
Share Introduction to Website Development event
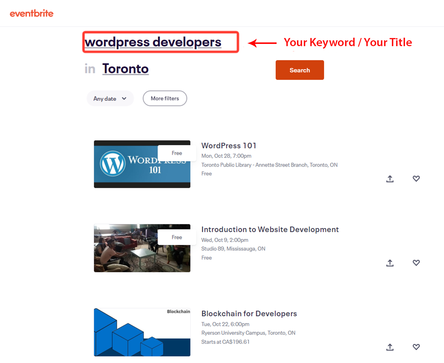click(390, 263)
